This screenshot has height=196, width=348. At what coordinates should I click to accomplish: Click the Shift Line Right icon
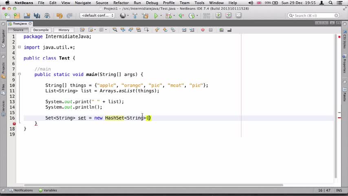[192, 30]
